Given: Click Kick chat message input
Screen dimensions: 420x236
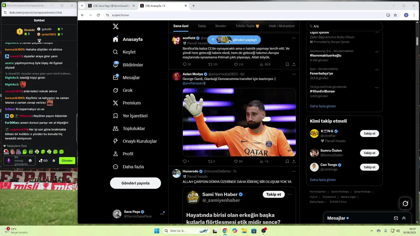Looking at the screenshot, I should click(x=20, y=161).
